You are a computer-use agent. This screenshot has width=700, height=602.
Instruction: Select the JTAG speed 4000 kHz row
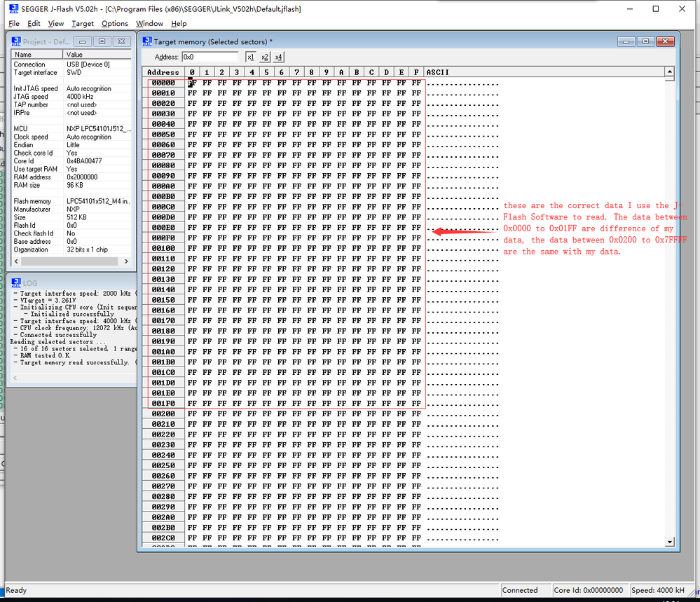71,97
